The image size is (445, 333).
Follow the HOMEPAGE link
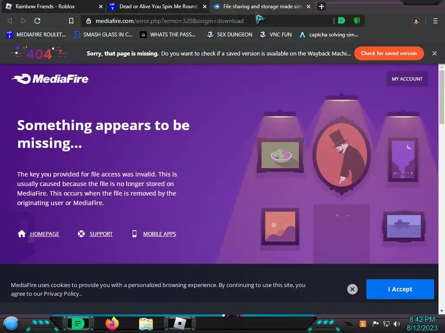pos(45,234)
